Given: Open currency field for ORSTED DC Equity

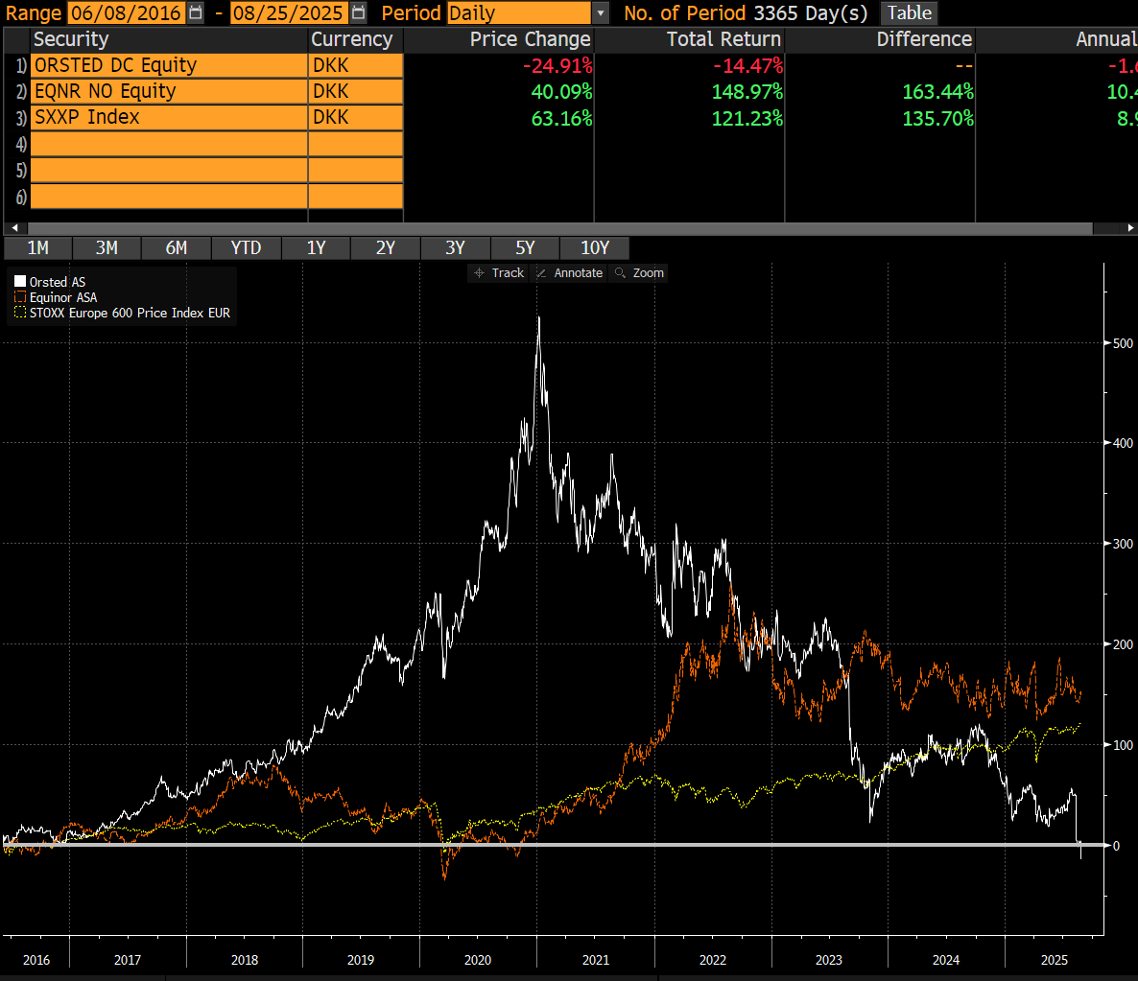Looking at the screenshot, I should click(356, 65).
